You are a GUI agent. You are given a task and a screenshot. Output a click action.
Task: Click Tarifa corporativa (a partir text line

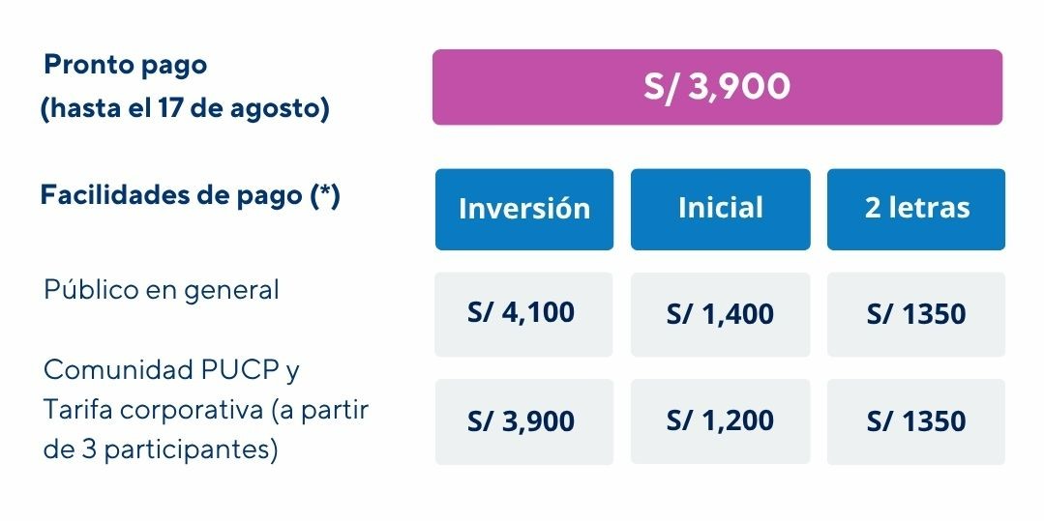[206, 410]
